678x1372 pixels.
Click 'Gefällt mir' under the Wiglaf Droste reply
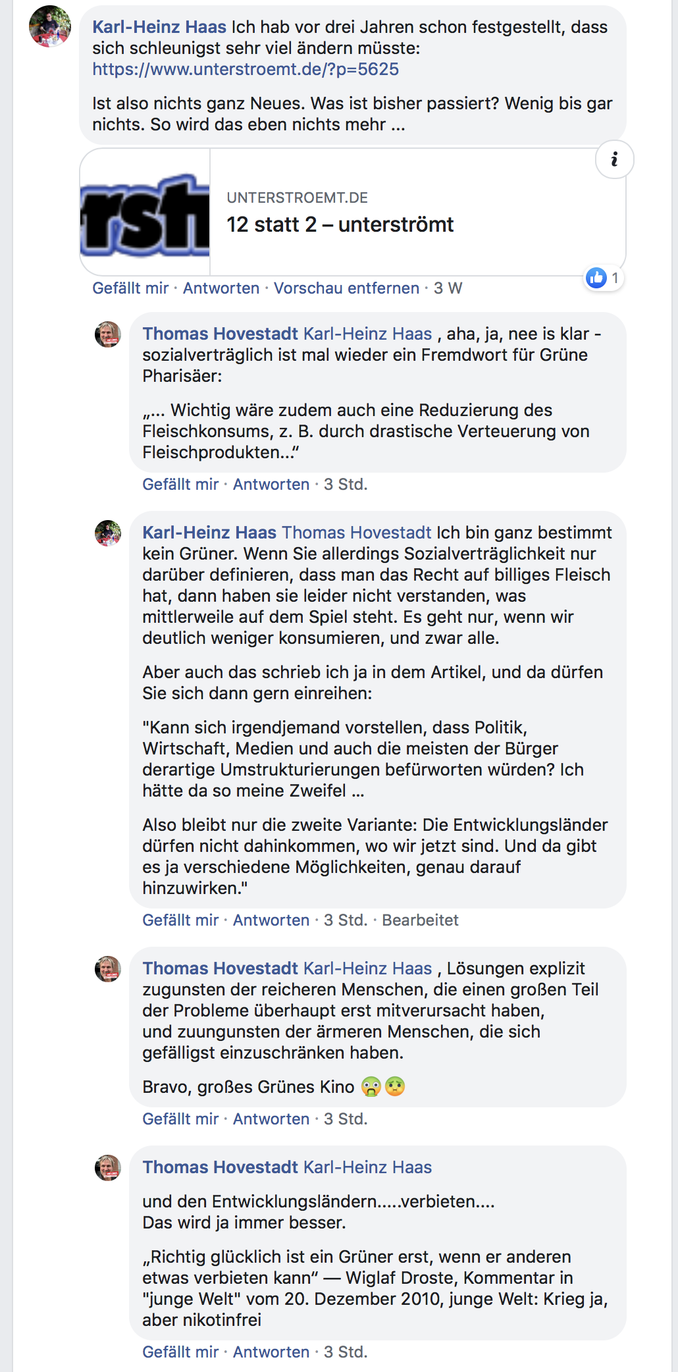[x=180, y=1352]
